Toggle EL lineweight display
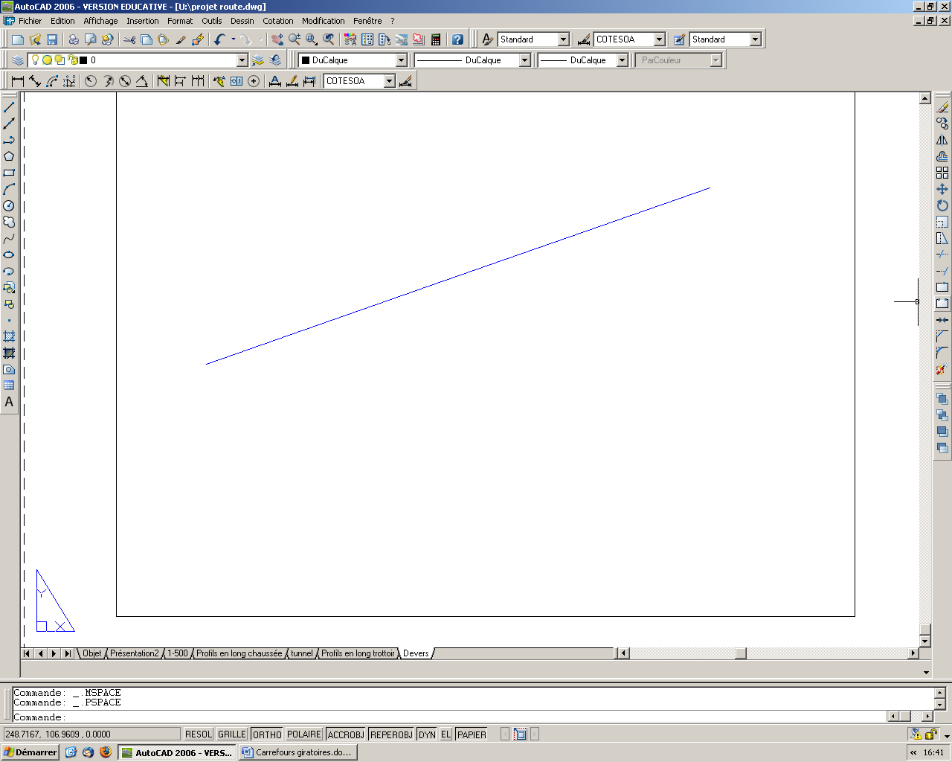 tap(446, 734)
